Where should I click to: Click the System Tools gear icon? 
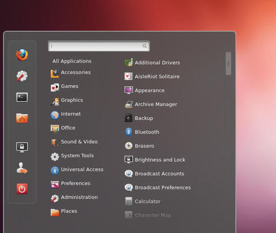tap(55, 157)
